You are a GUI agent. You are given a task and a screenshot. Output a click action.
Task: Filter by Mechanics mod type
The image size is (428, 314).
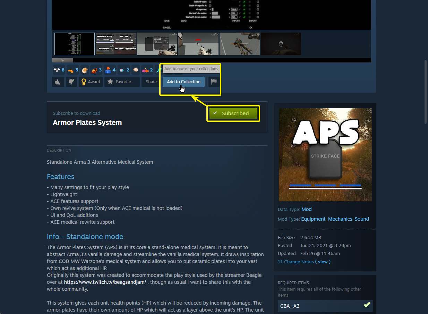(340, 219)
